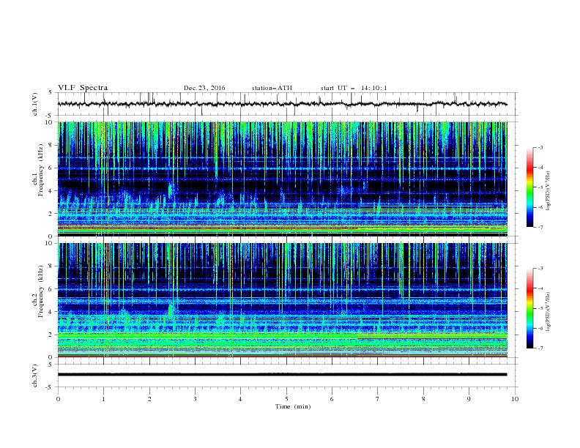Click the "4" tick label on the Time axis

[240, 399]
